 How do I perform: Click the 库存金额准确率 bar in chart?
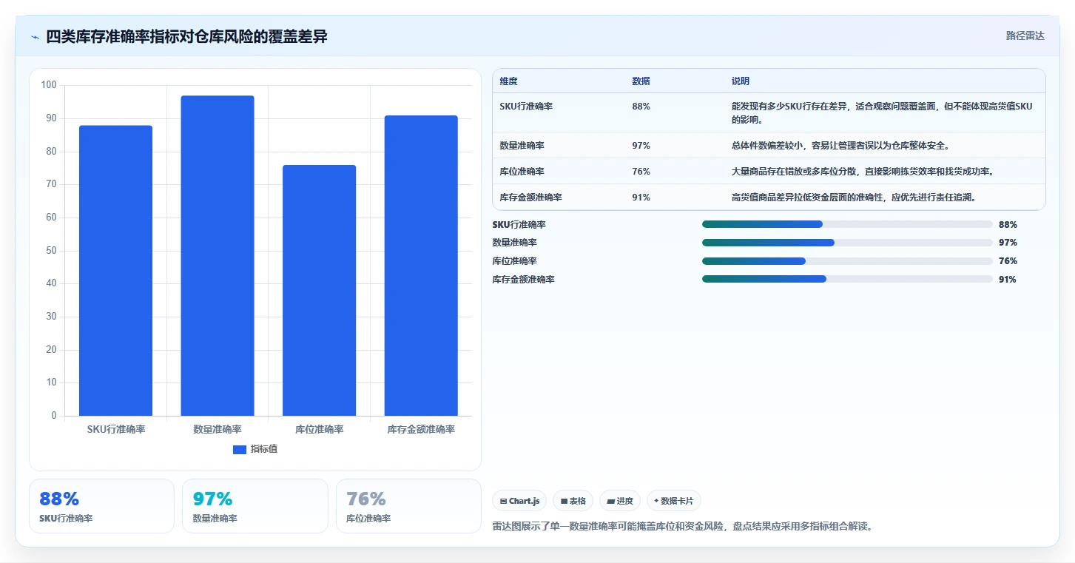point(421,266)
